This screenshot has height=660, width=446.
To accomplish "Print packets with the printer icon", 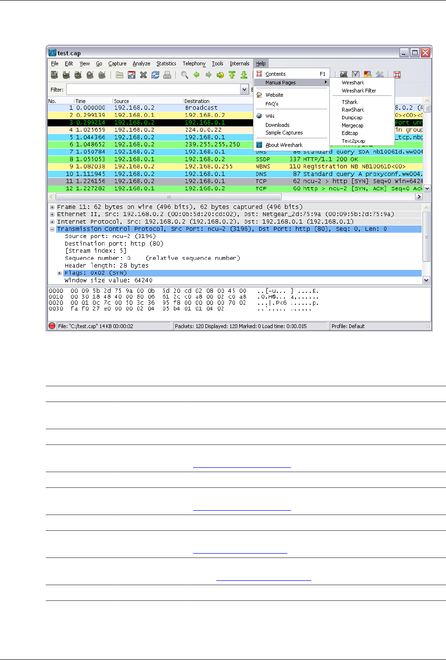I will coord(167,75).
